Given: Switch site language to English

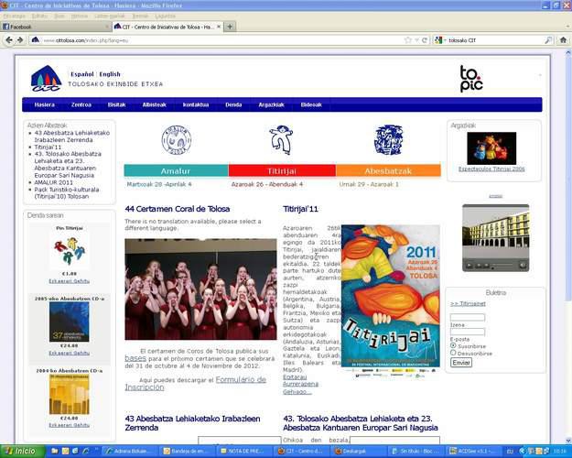Looking at the screenshot, I should coord(110,74).
